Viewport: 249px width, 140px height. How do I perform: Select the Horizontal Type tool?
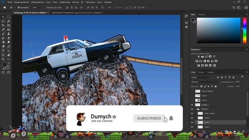(x=3, y=51)
